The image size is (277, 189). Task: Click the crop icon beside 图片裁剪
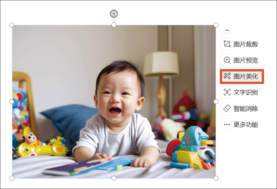click(x=227, y=44)
